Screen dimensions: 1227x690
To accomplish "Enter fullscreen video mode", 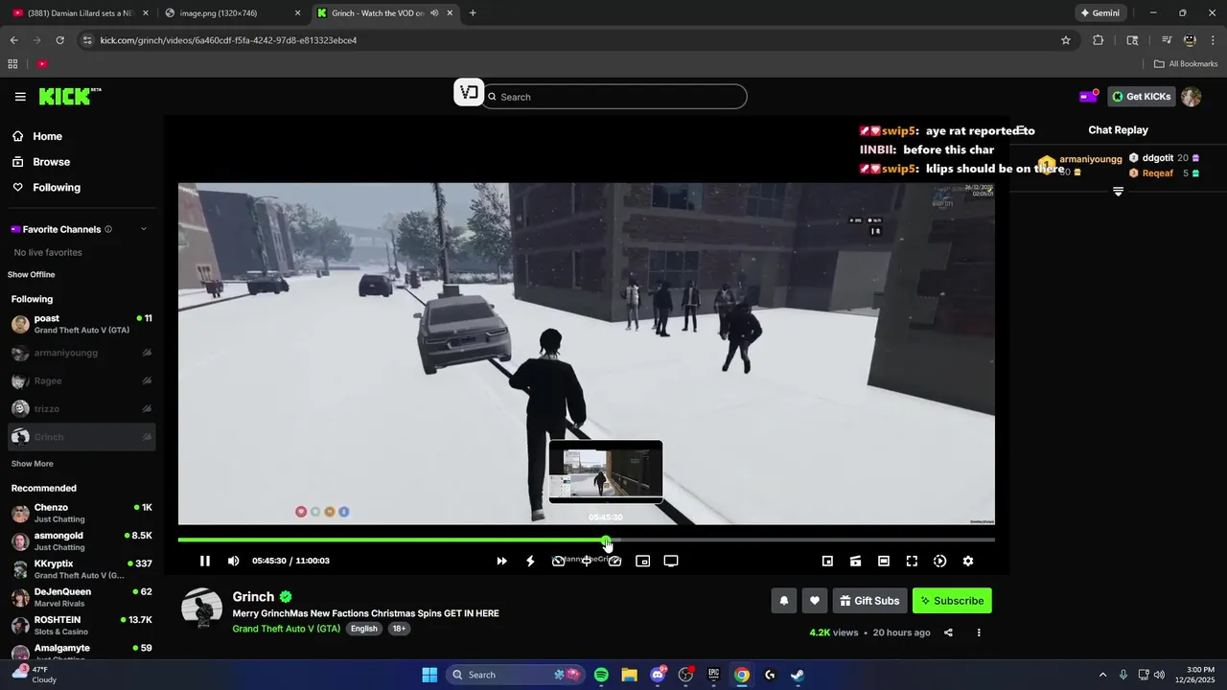I will pos(912,561).
